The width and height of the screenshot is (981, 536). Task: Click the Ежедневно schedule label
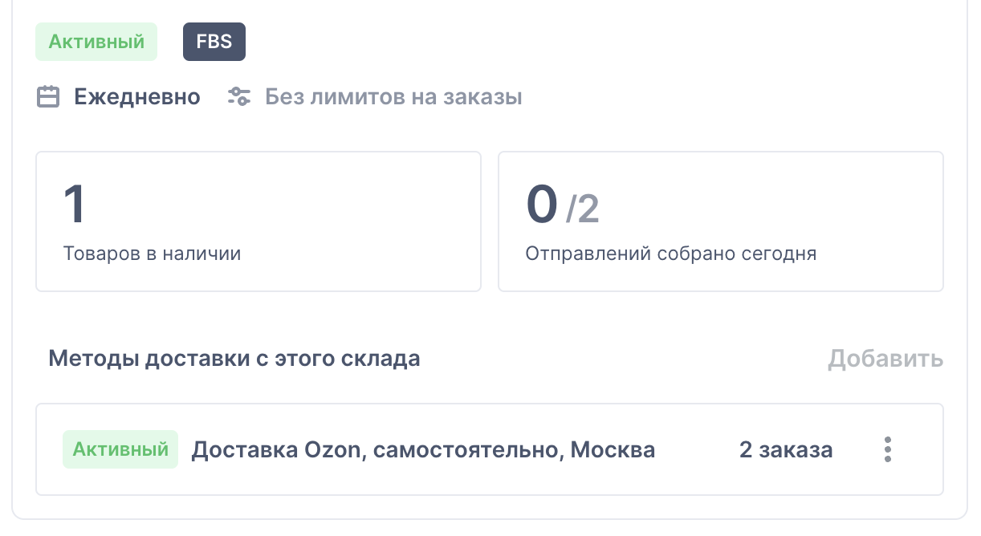[x=137, y=98]
